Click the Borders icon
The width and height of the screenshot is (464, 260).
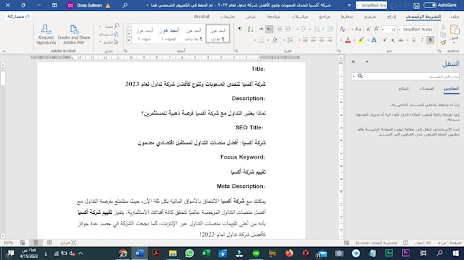[261, 40]
